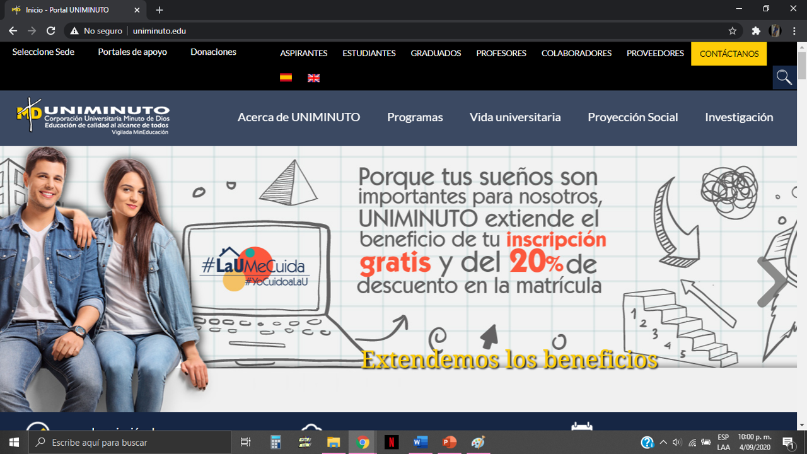Switch the site language to English flag

(x=313, y=78)
